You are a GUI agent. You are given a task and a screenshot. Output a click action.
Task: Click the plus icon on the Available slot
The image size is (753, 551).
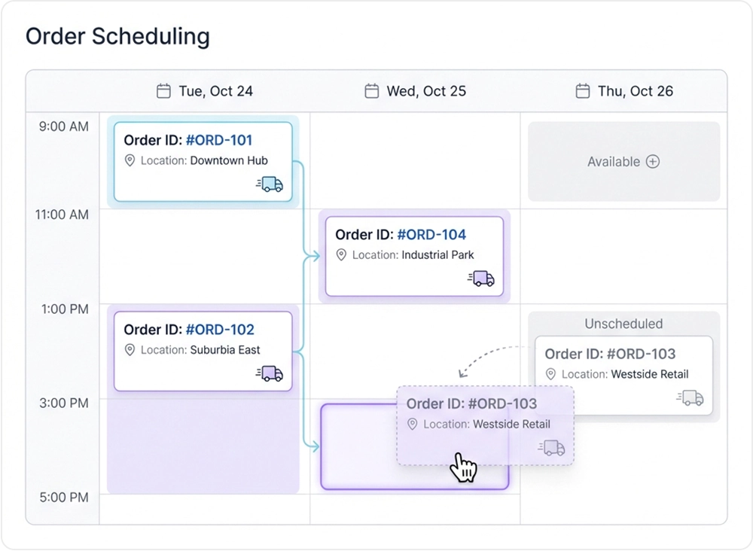pos(653,161)
